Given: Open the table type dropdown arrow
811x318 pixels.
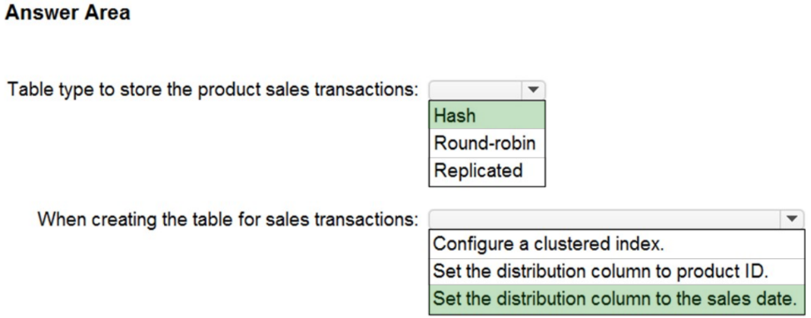Looking at the screenshot, I should coord(533,90).
